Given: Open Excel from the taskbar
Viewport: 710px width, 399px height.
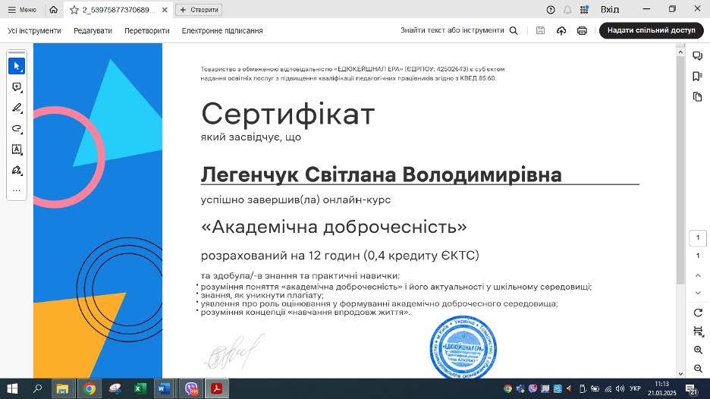Looking at the screenshot, I should 140,388.
